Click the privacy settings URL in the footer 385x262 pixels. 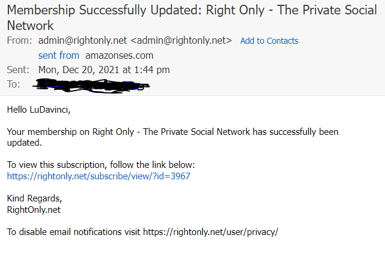(210, 232)
